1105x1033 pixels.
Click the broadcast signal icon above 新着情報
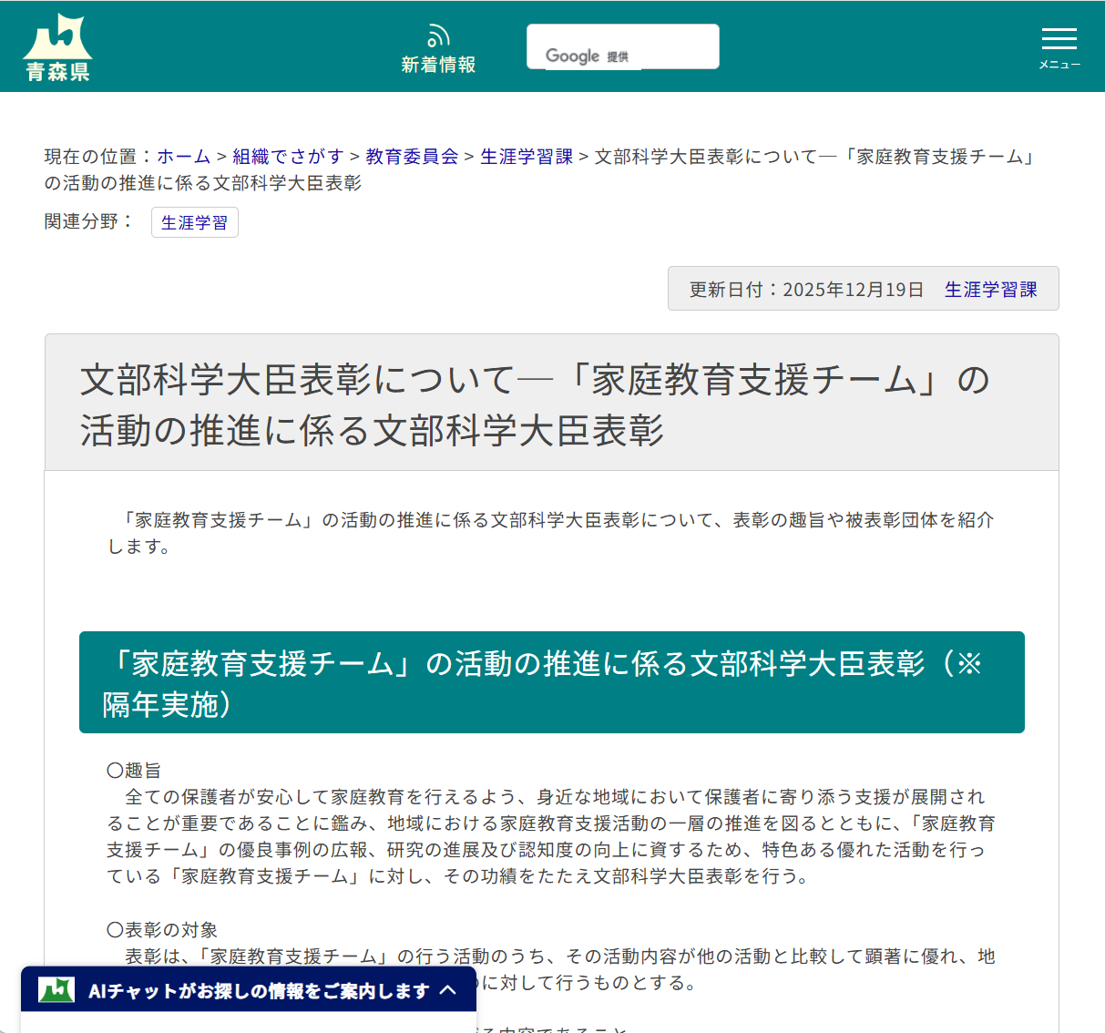[x=438, y=33]
